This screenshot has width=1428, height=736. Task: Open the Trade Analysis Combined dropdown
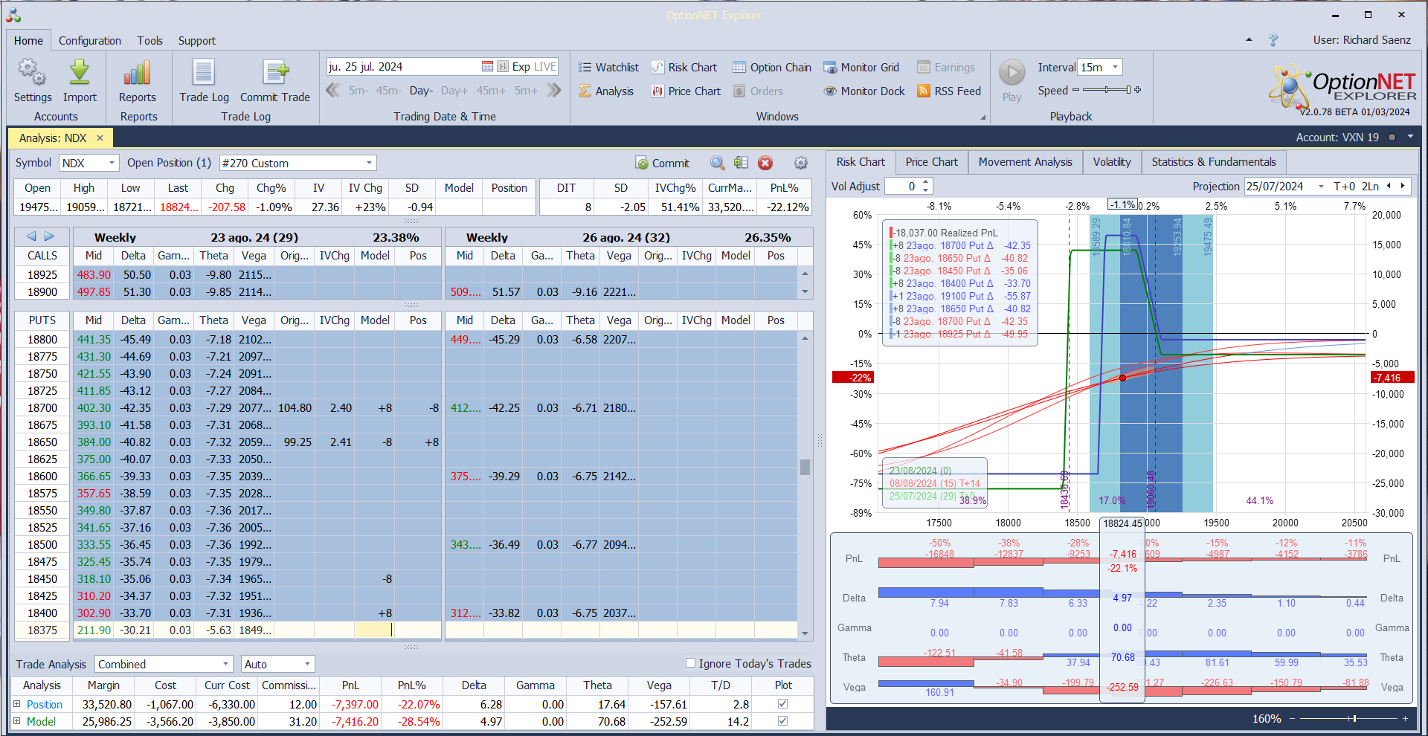click(x=226, y=664)
